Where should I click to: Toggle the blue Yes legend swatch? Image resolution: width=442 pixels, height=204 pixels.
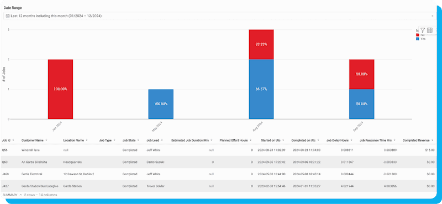418,39
